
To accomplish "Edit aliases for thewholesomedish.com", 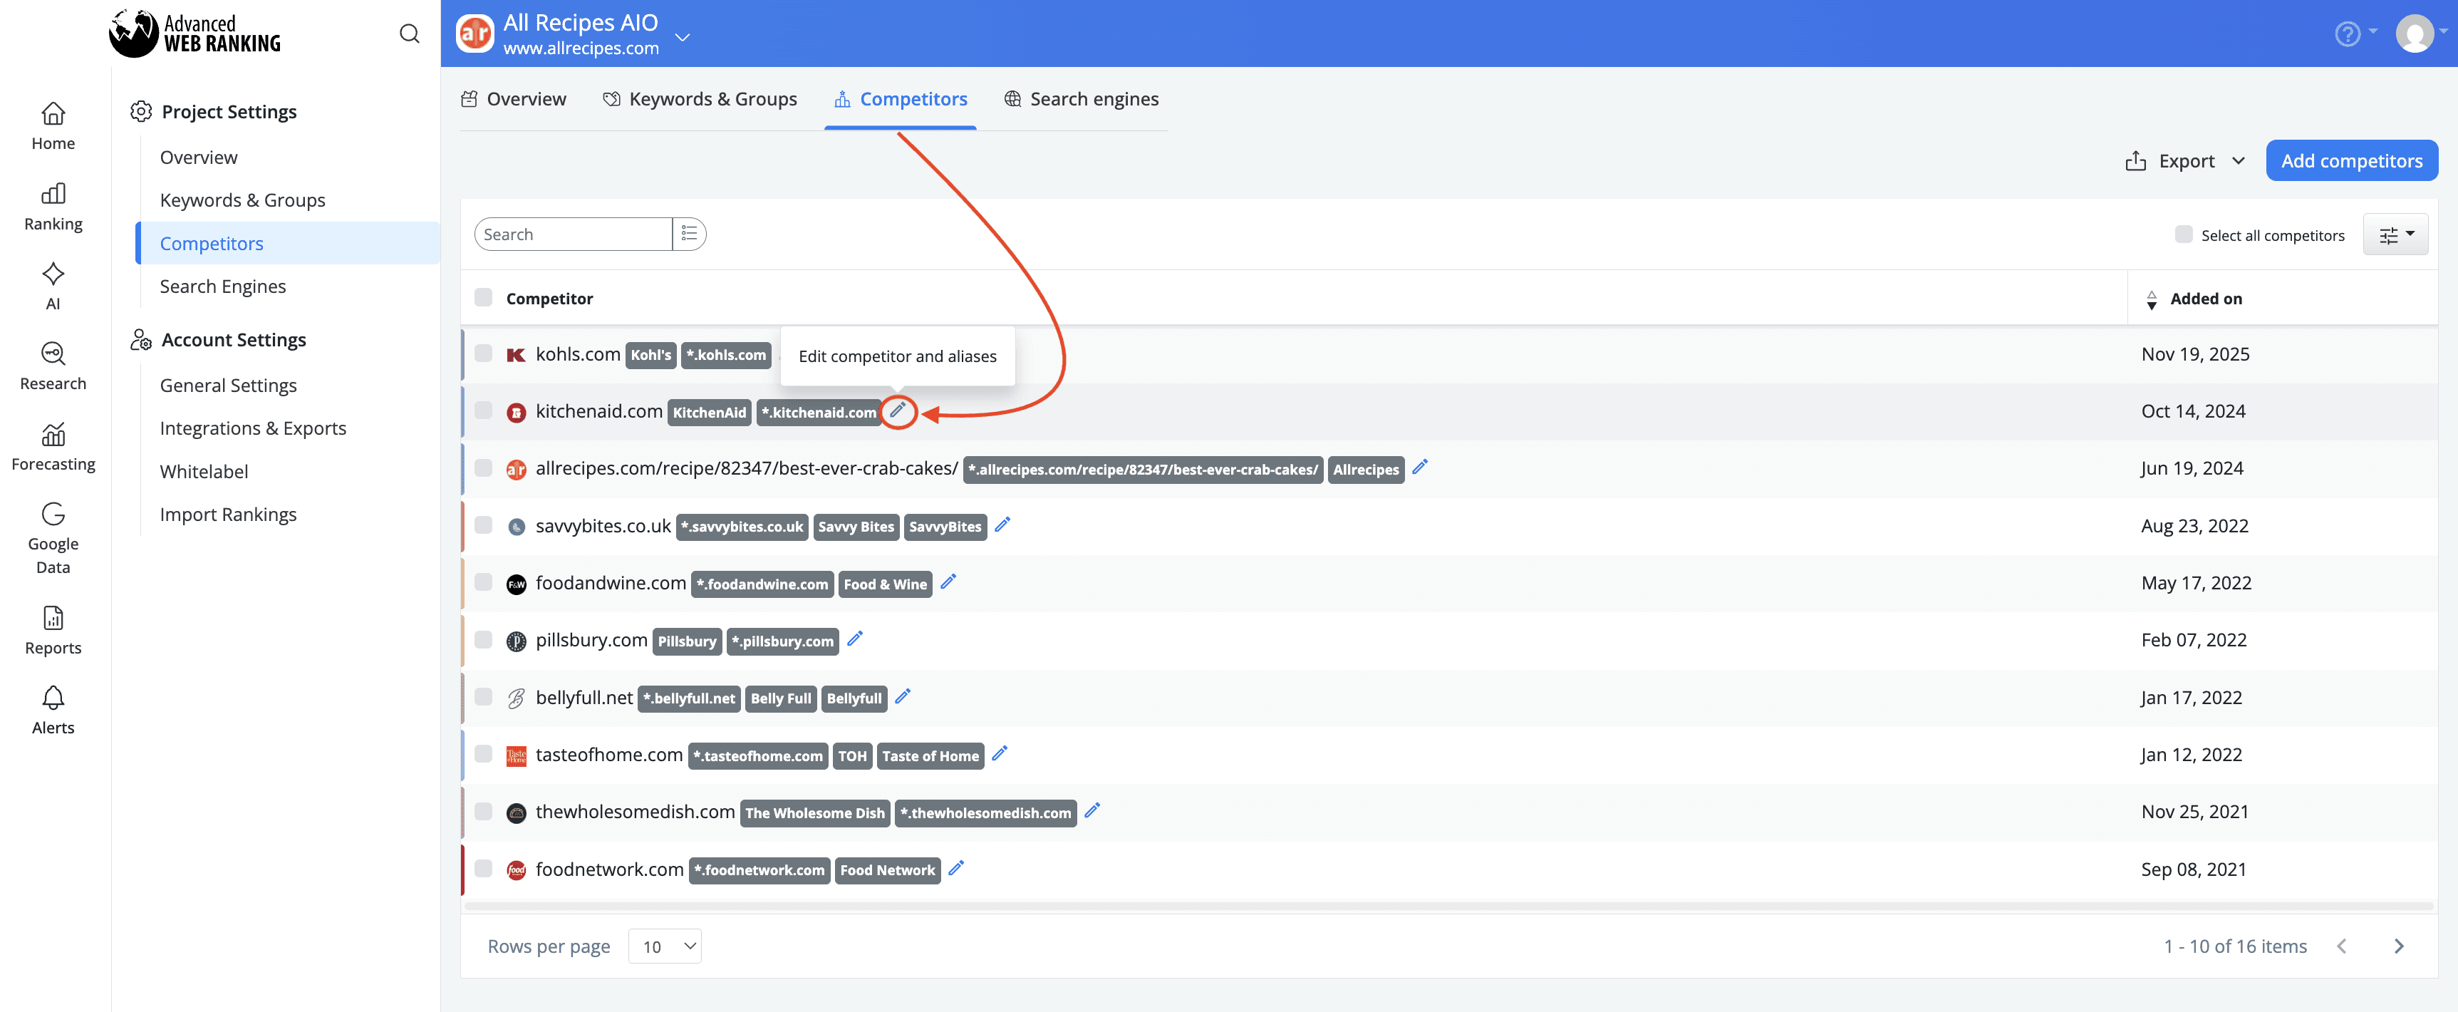I will click(1092, 810).
